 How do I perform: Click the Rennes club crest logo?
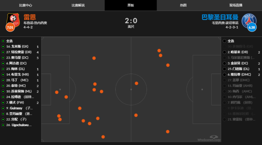click(13, 20)
